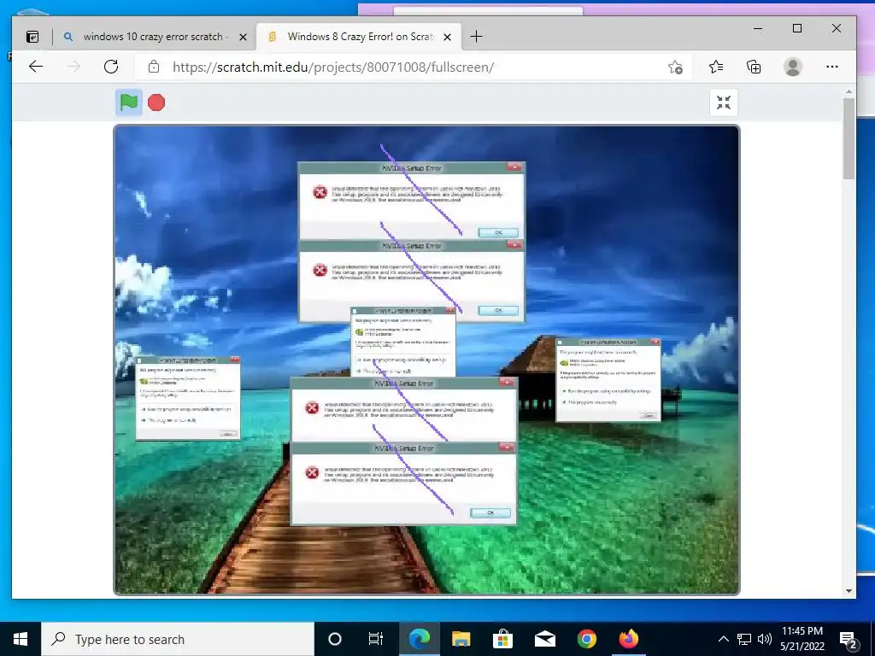Click the taskbar search box
Image resolution: width=875 pixels, height=656 pixels.
click(x=178, y=639)
